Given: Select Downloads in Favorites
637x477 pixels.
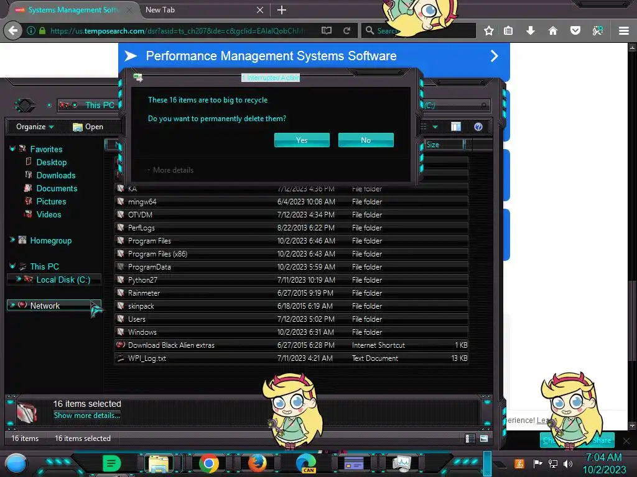Looking at the screenshot, I should coord(55,175).
